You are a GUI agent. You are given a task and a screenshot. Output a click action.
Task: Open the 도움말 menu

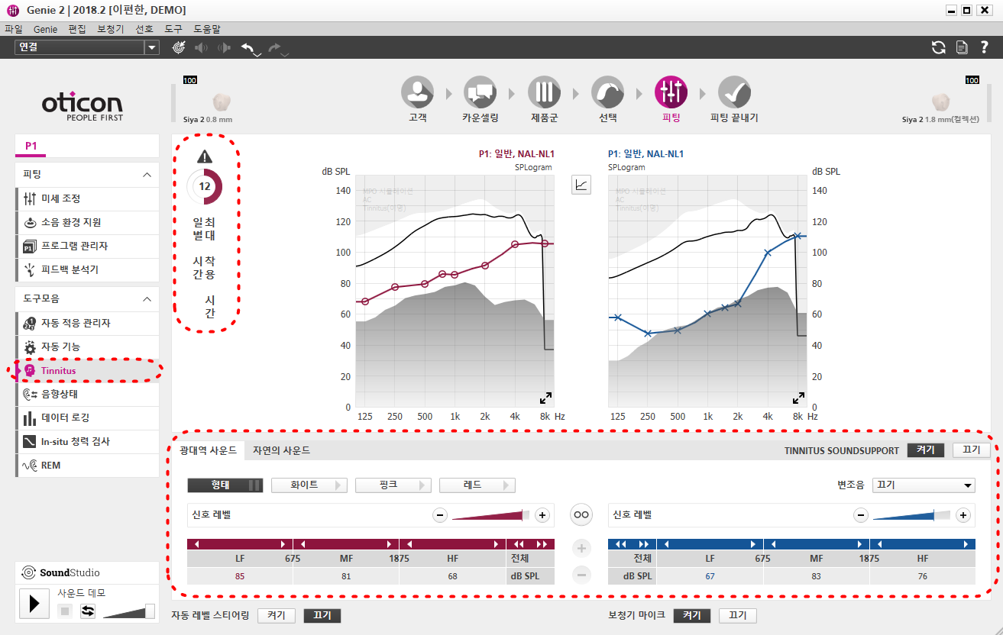pos(207,29)
